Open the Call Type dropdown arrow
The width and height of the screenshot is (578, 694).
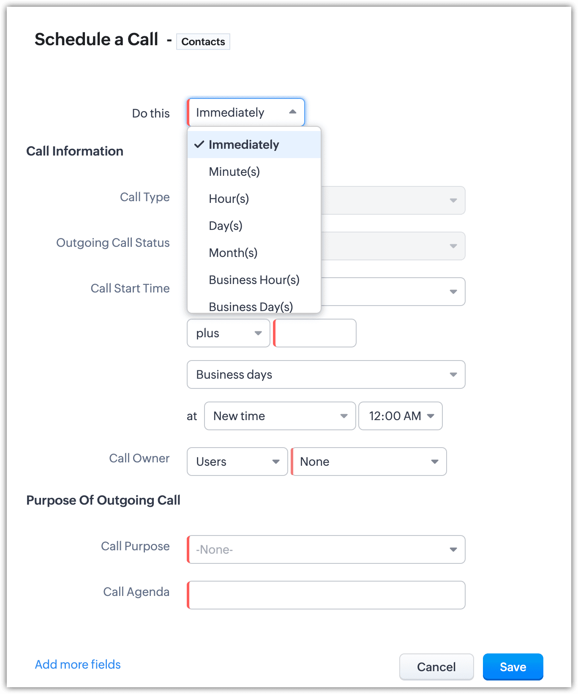pyautogui.click(x=453, y=200)
